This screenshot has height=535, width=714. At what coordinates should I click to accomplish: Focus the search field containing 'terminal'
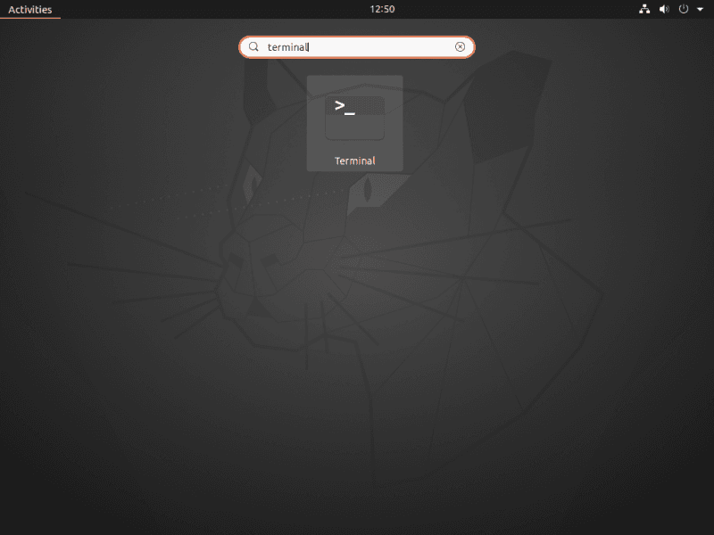coord(357,47)
